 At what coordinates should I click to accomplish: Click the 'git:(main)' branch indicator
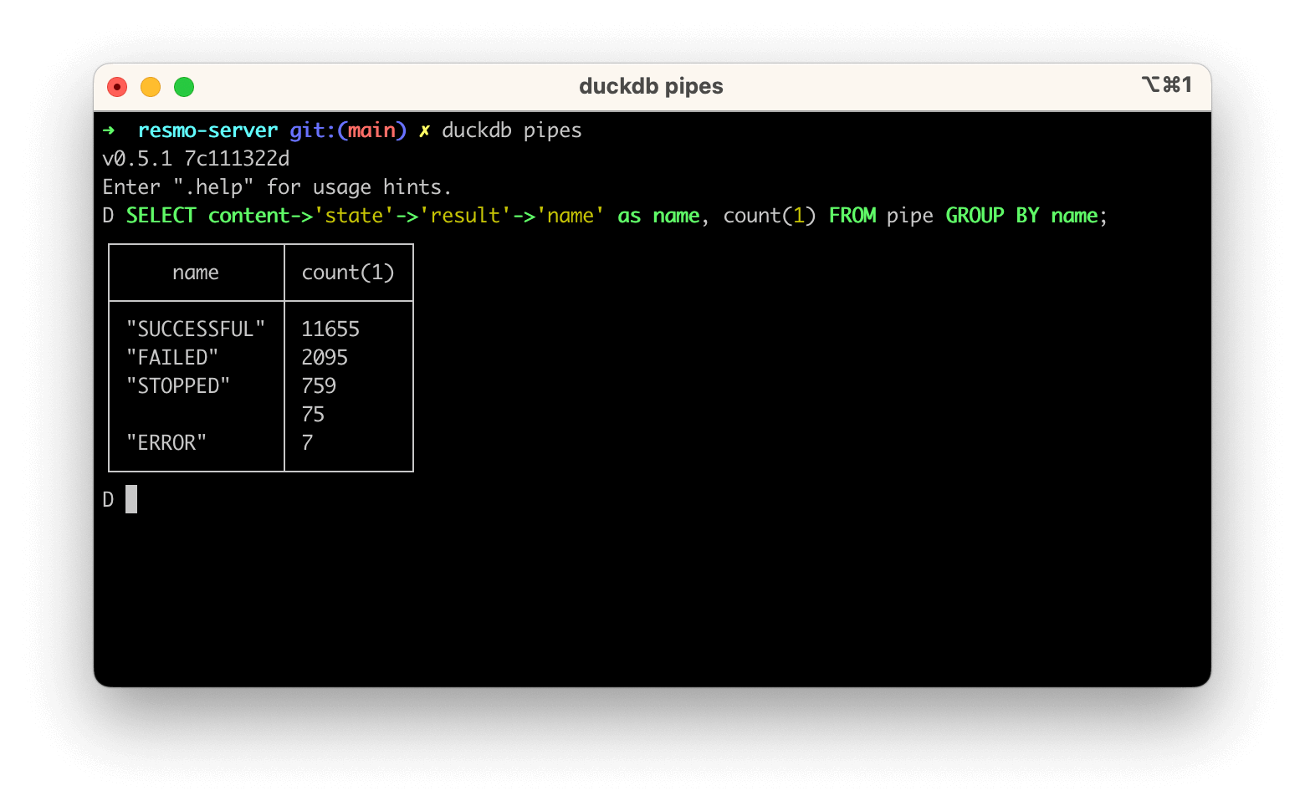[x=348, y=130]
